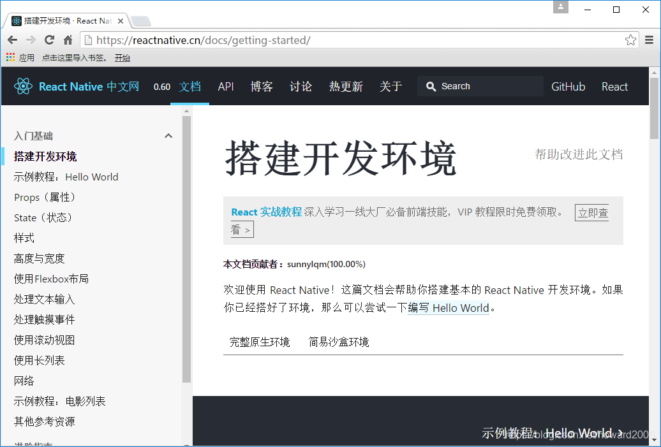Image resolution: width=661 pixels, height=447 pixels.
Task: Open 使用长列表 in sidebar
Action: point(39,360)
